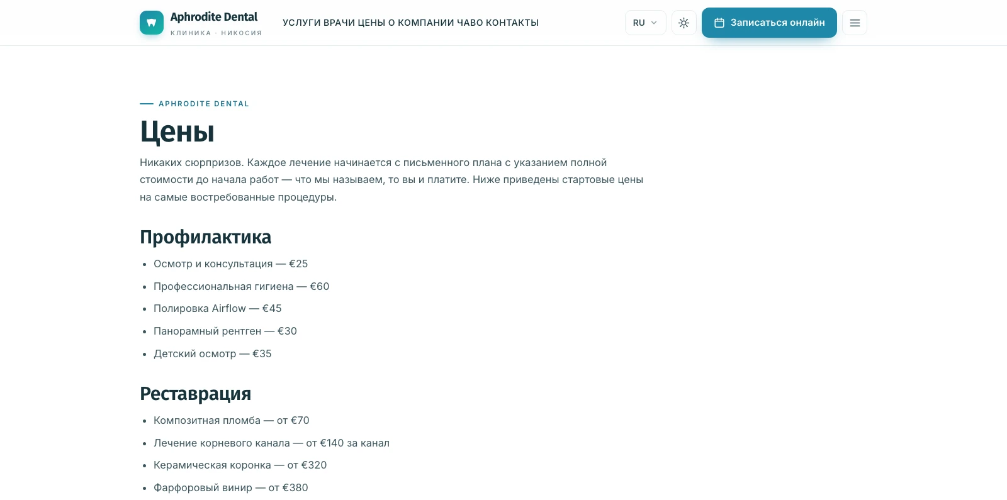Image resolution: width=1007 pixels, height=500 pixels.
Task: Click the calendar icon in booking button
Action: pos(719,23)
